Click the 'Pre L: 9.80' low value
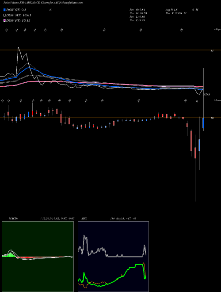 tap(137, 17)
